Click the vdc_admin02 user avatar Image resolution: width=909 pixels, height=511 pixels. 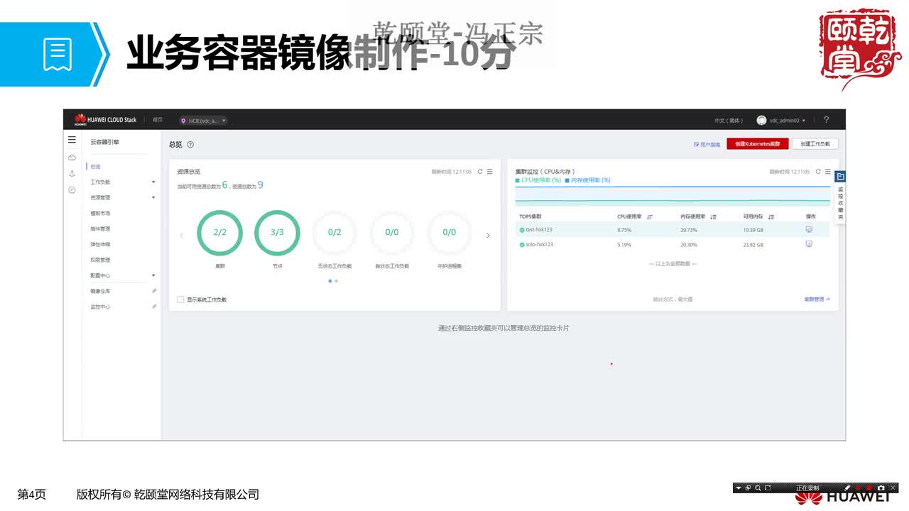[761, 121]
